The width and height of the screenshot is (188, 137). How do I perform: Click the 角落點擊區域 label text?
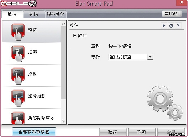point(41,118)
